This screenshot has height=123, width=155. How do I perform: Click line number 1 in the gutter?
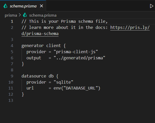pos(12,21)
